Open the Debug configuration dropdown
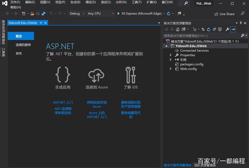 [77, 14]
